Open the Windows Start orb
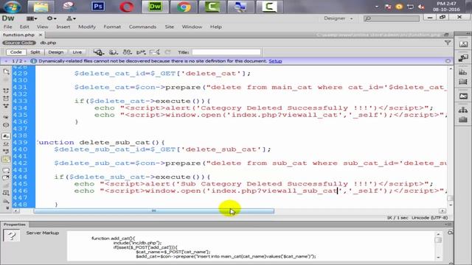The width and height of the screenshot is (472, 265). [12, 7]
